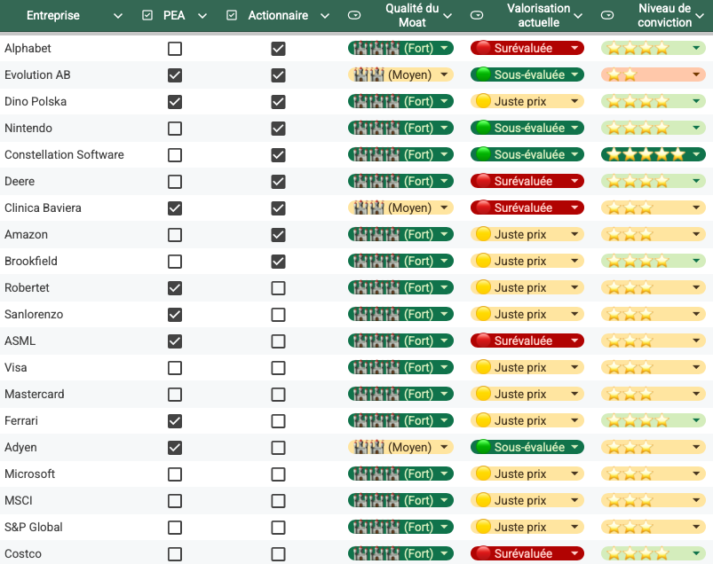
Task: Uncheck Actionnaire for Constellation Software
Action: [278, 155]
